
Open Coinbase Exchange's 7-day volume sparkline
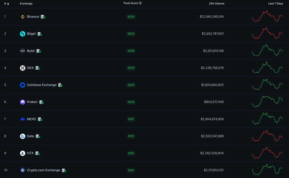(x=268, y=84)
